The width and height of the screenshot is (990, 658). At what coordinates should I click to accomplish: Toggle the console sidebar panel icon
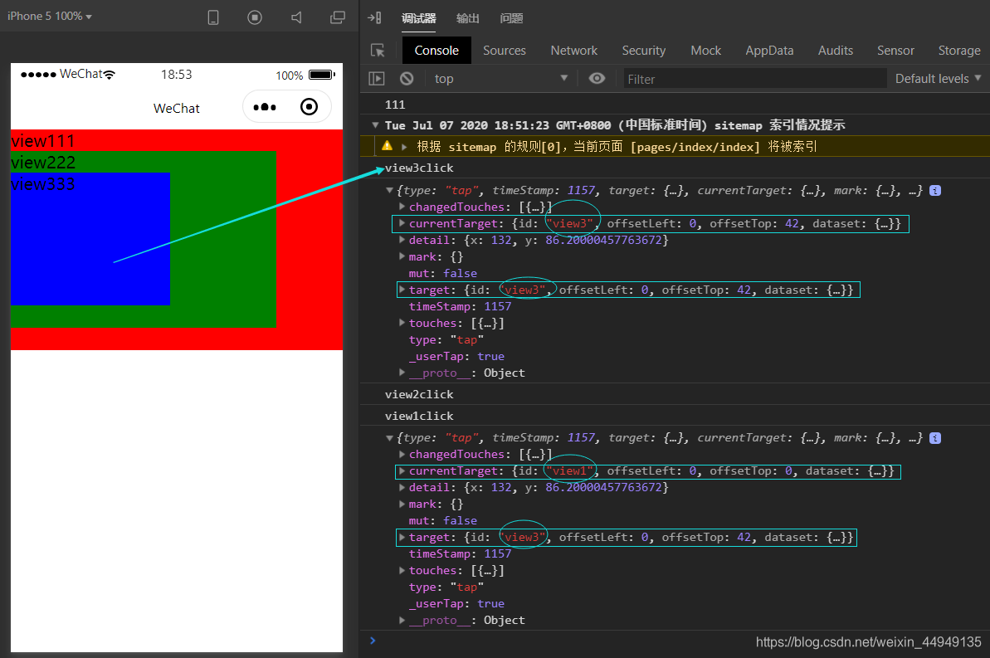376,78
